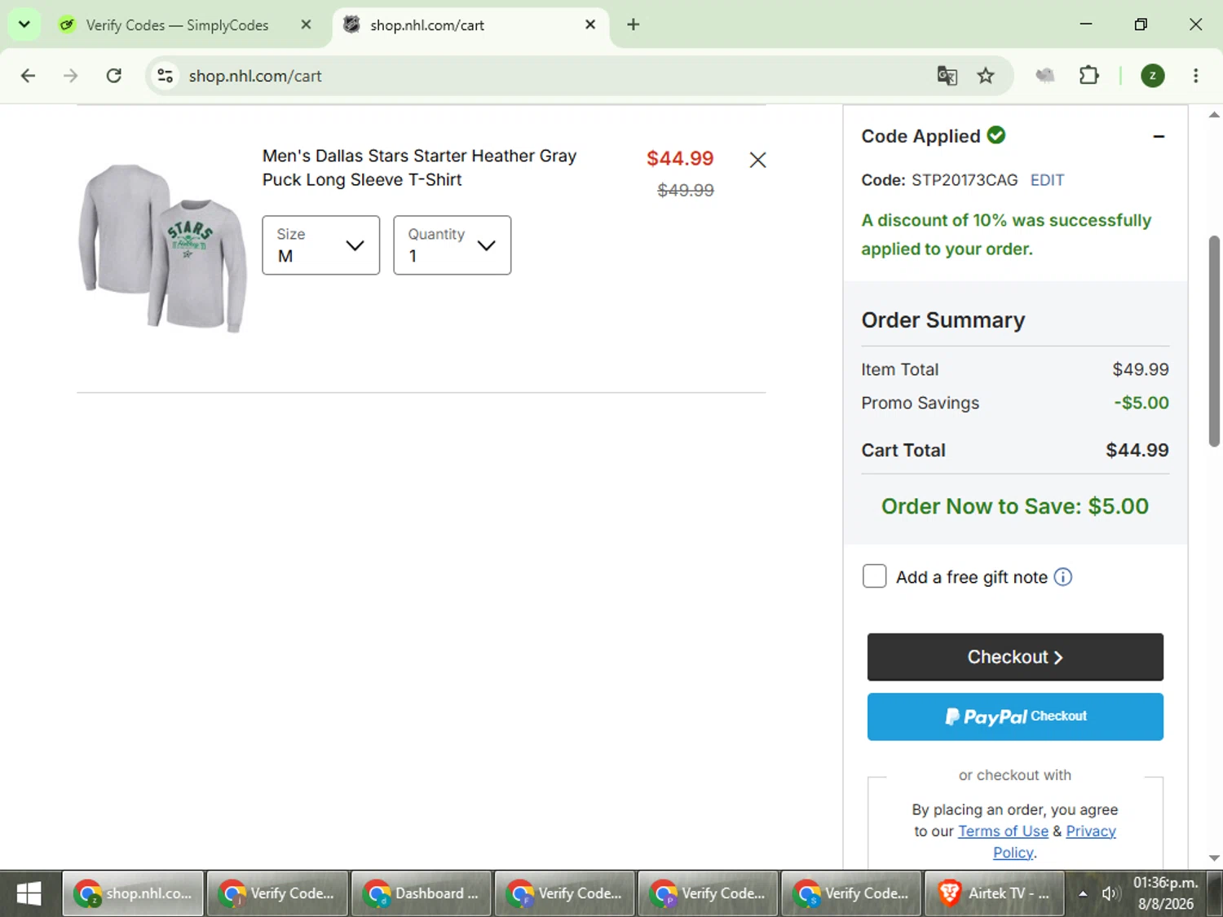Viewport: 1223px width, 917px height.
Task: Proceed with the black Checkout button
Action: (1015, 657)
